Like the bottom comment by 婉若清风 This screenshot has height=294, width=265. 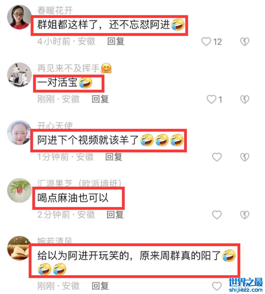click(x=217, y=286)
